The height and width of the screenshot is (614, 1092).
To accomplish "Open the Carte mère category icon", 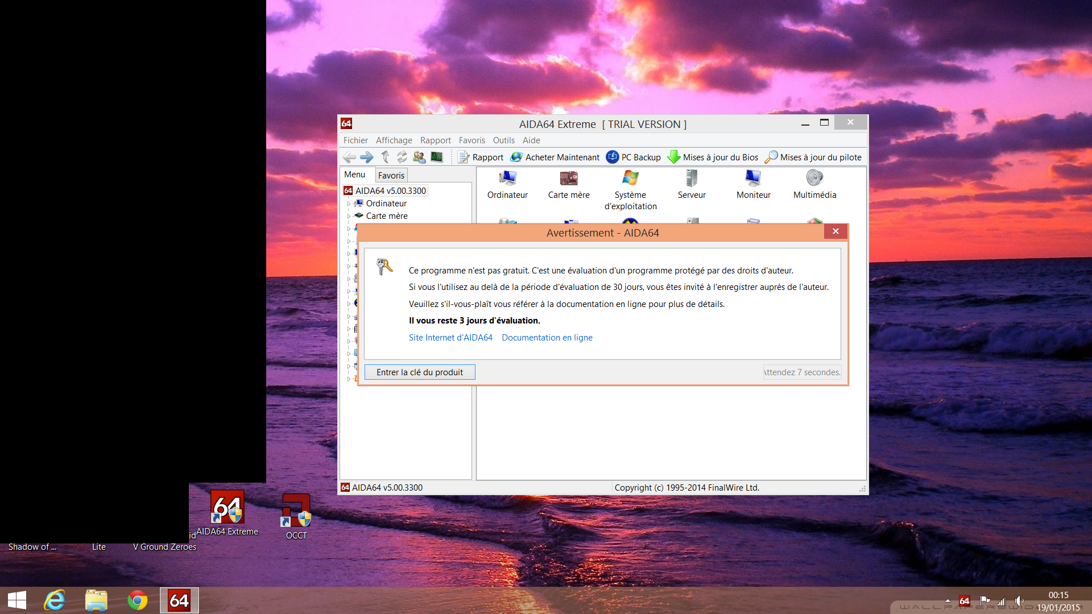I will click(x=569, y=185).
